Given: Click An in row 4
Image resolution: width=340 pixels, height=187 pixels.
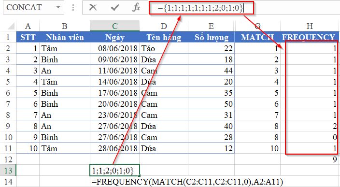Looking at the screenshot, I should (65, 71).
